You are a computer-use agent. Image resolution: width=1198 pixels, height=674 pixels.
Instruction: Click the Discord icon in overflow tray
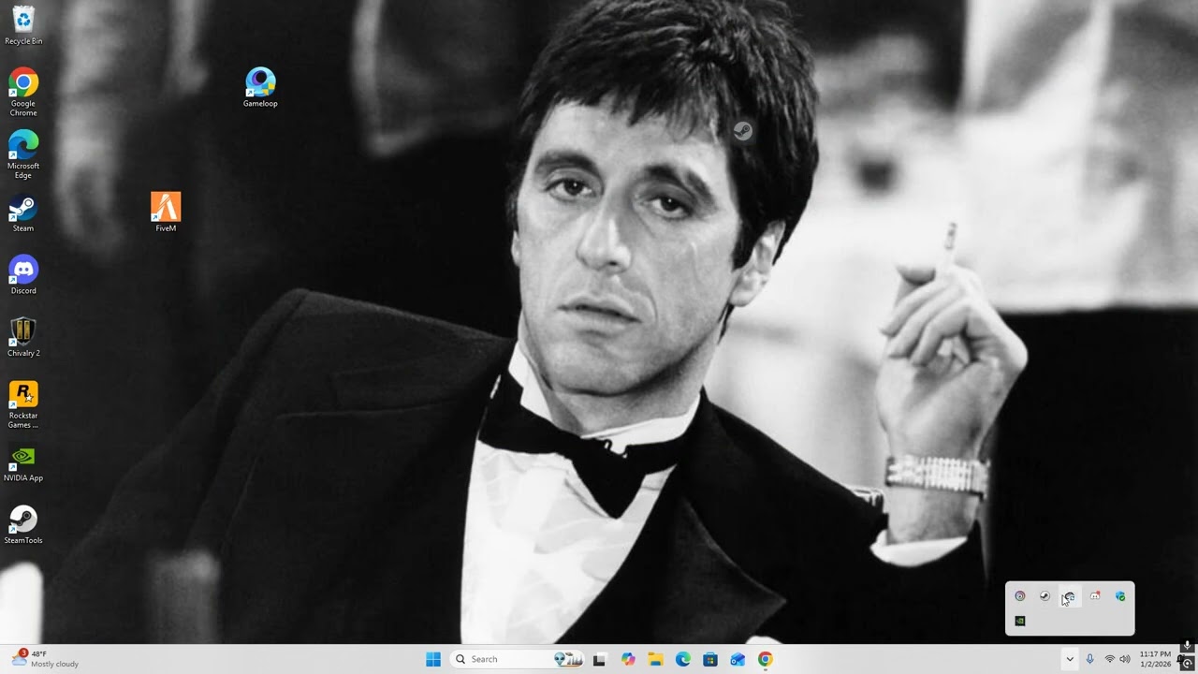[x=1095, y=596]
